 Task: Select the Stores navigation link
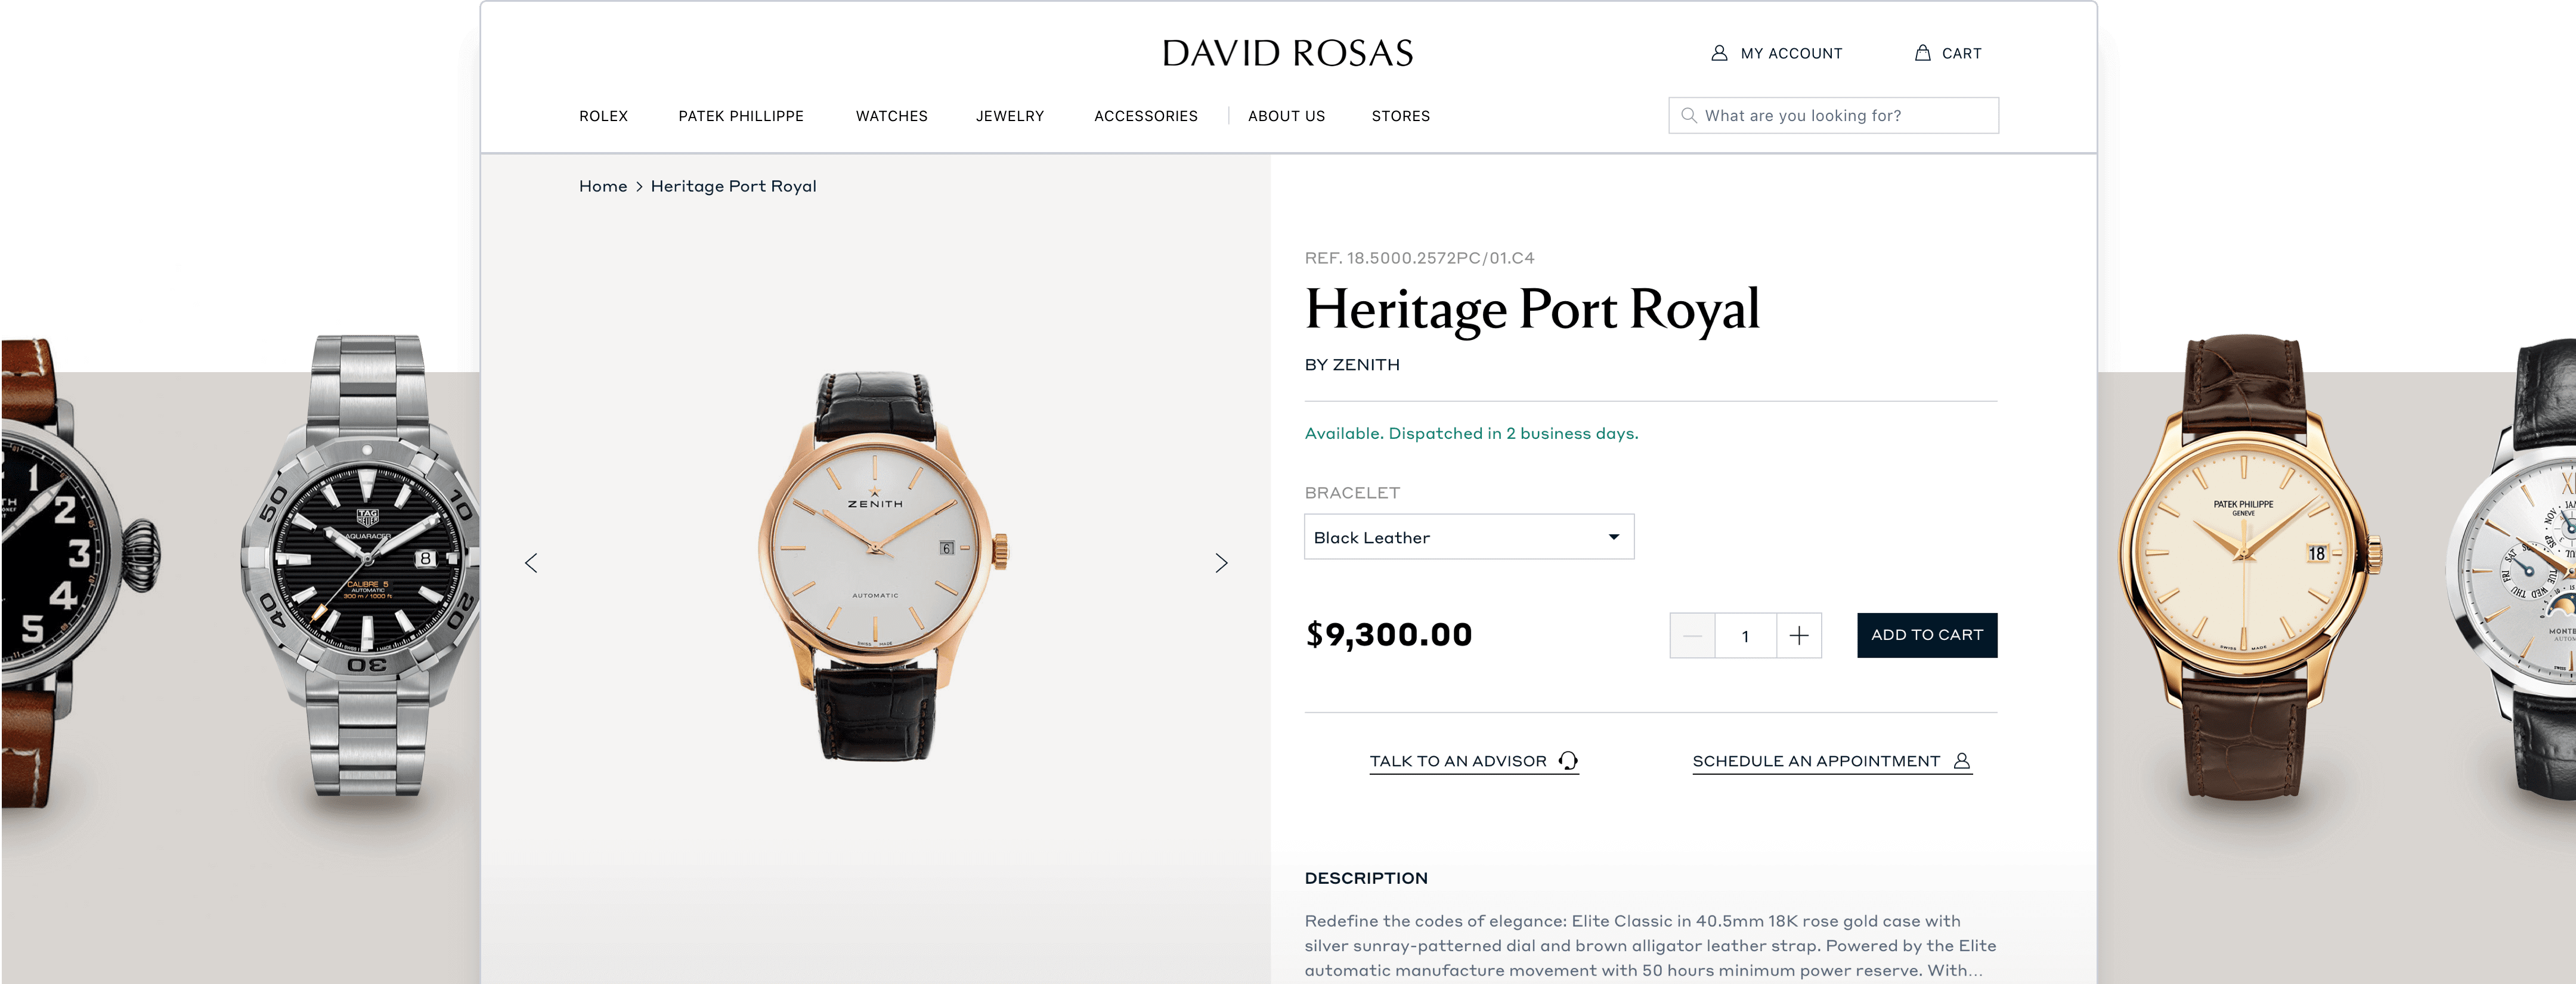1400,116
